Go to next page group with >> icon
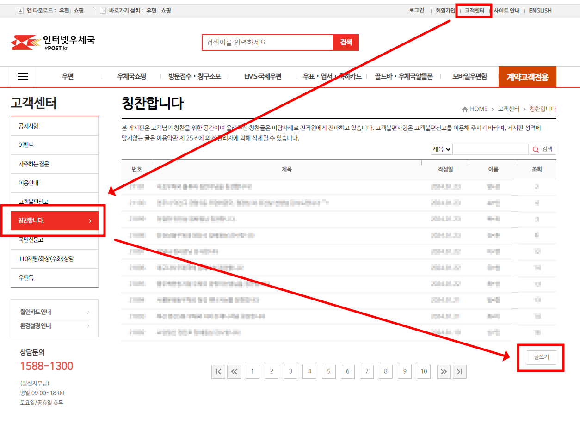The height and width of the screenshot is (423, 580). [x=444, y=371]
